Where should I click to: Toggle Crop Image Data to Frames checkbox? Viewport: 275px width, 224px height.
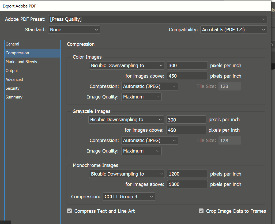[201, 211]
